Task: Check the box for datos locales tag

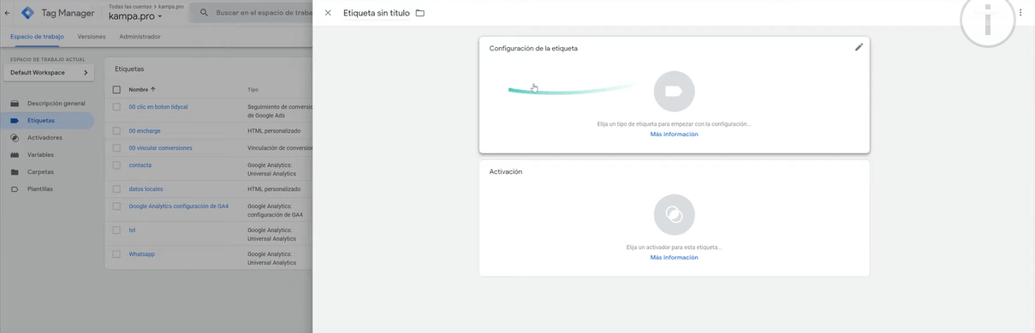Action: (116, 189)
